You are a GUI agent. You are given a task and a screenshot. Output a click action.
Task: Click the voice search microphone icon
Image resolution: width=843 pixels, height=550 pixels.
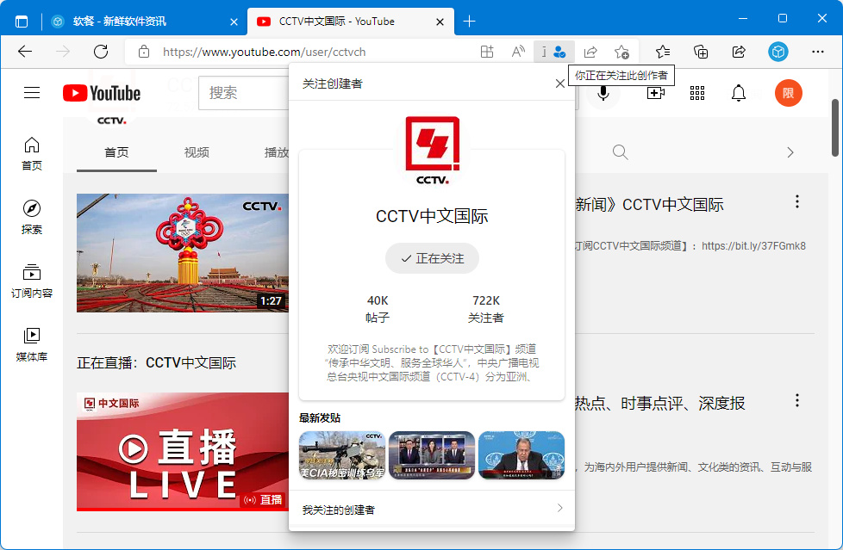pos(603,93)
